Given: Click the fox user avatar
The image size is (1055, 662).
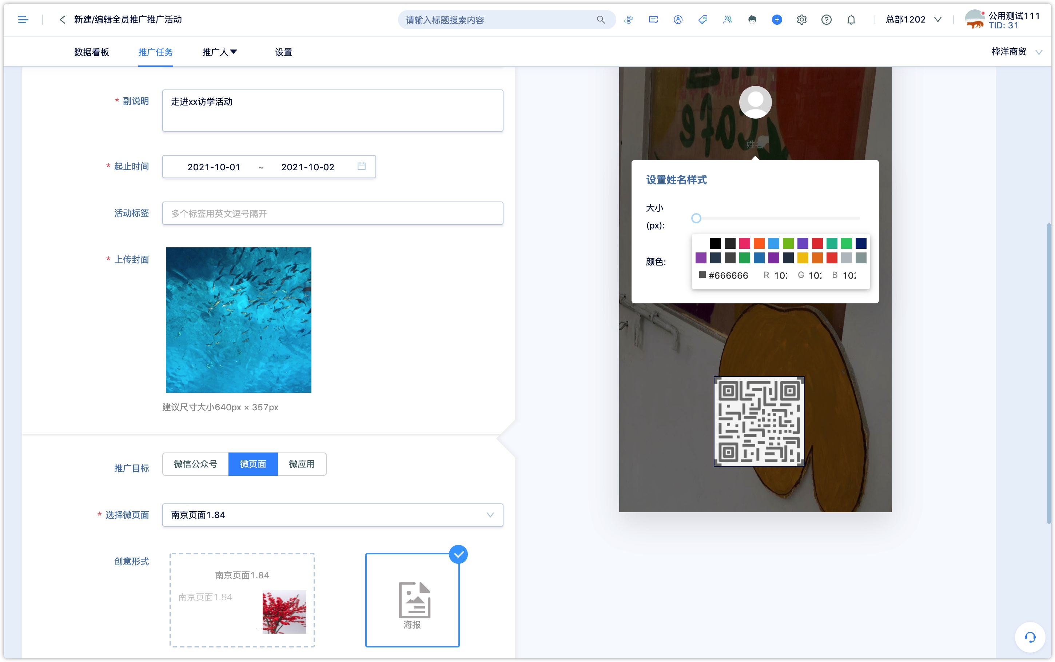Looking at the screenshot, I should (x=975, y=19).
